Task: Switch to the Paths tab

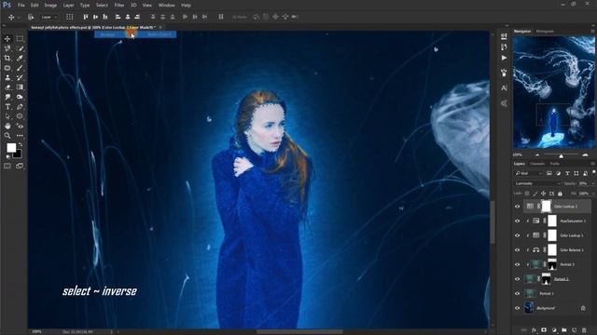Action: pos(555,164)
